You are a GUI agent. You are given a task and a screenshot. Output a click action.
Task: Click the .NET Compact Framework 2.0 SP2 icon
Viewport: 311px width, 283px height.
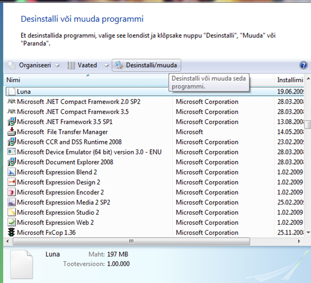tap(12, 101)
